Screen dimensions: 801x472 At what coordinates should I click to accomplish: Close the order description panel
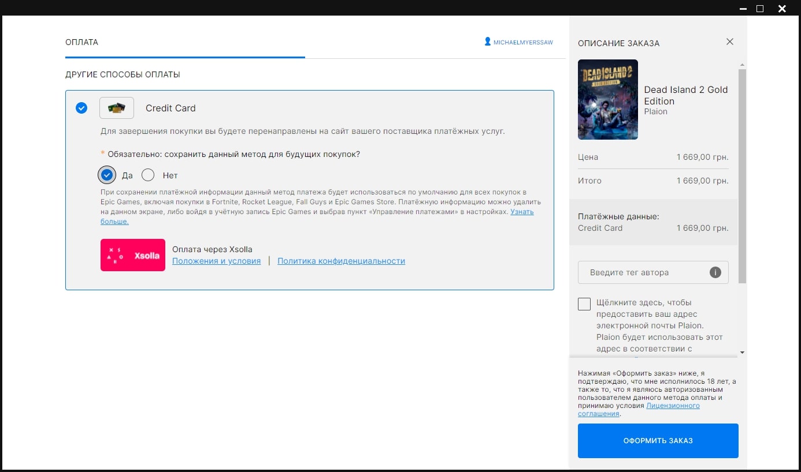(730, 42)
